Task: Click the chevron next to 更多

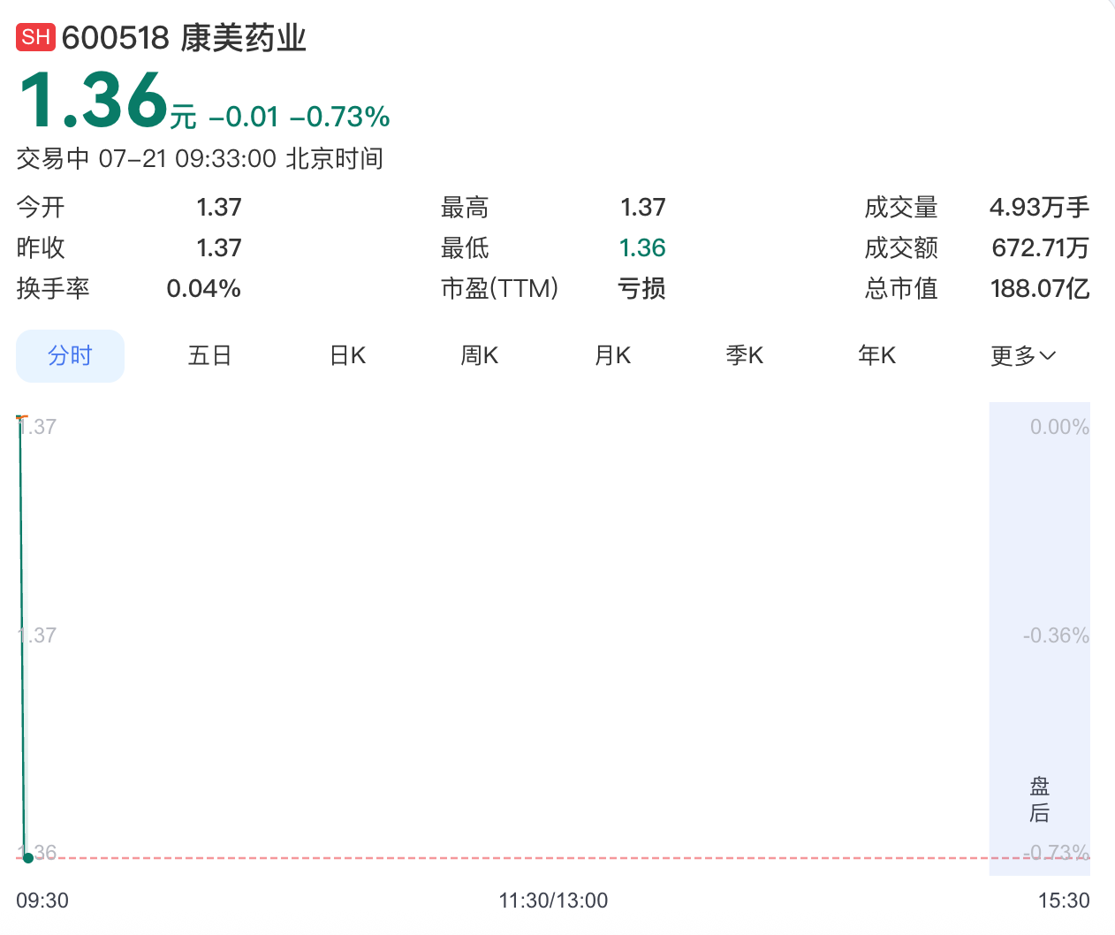Action: point(1048,356)
